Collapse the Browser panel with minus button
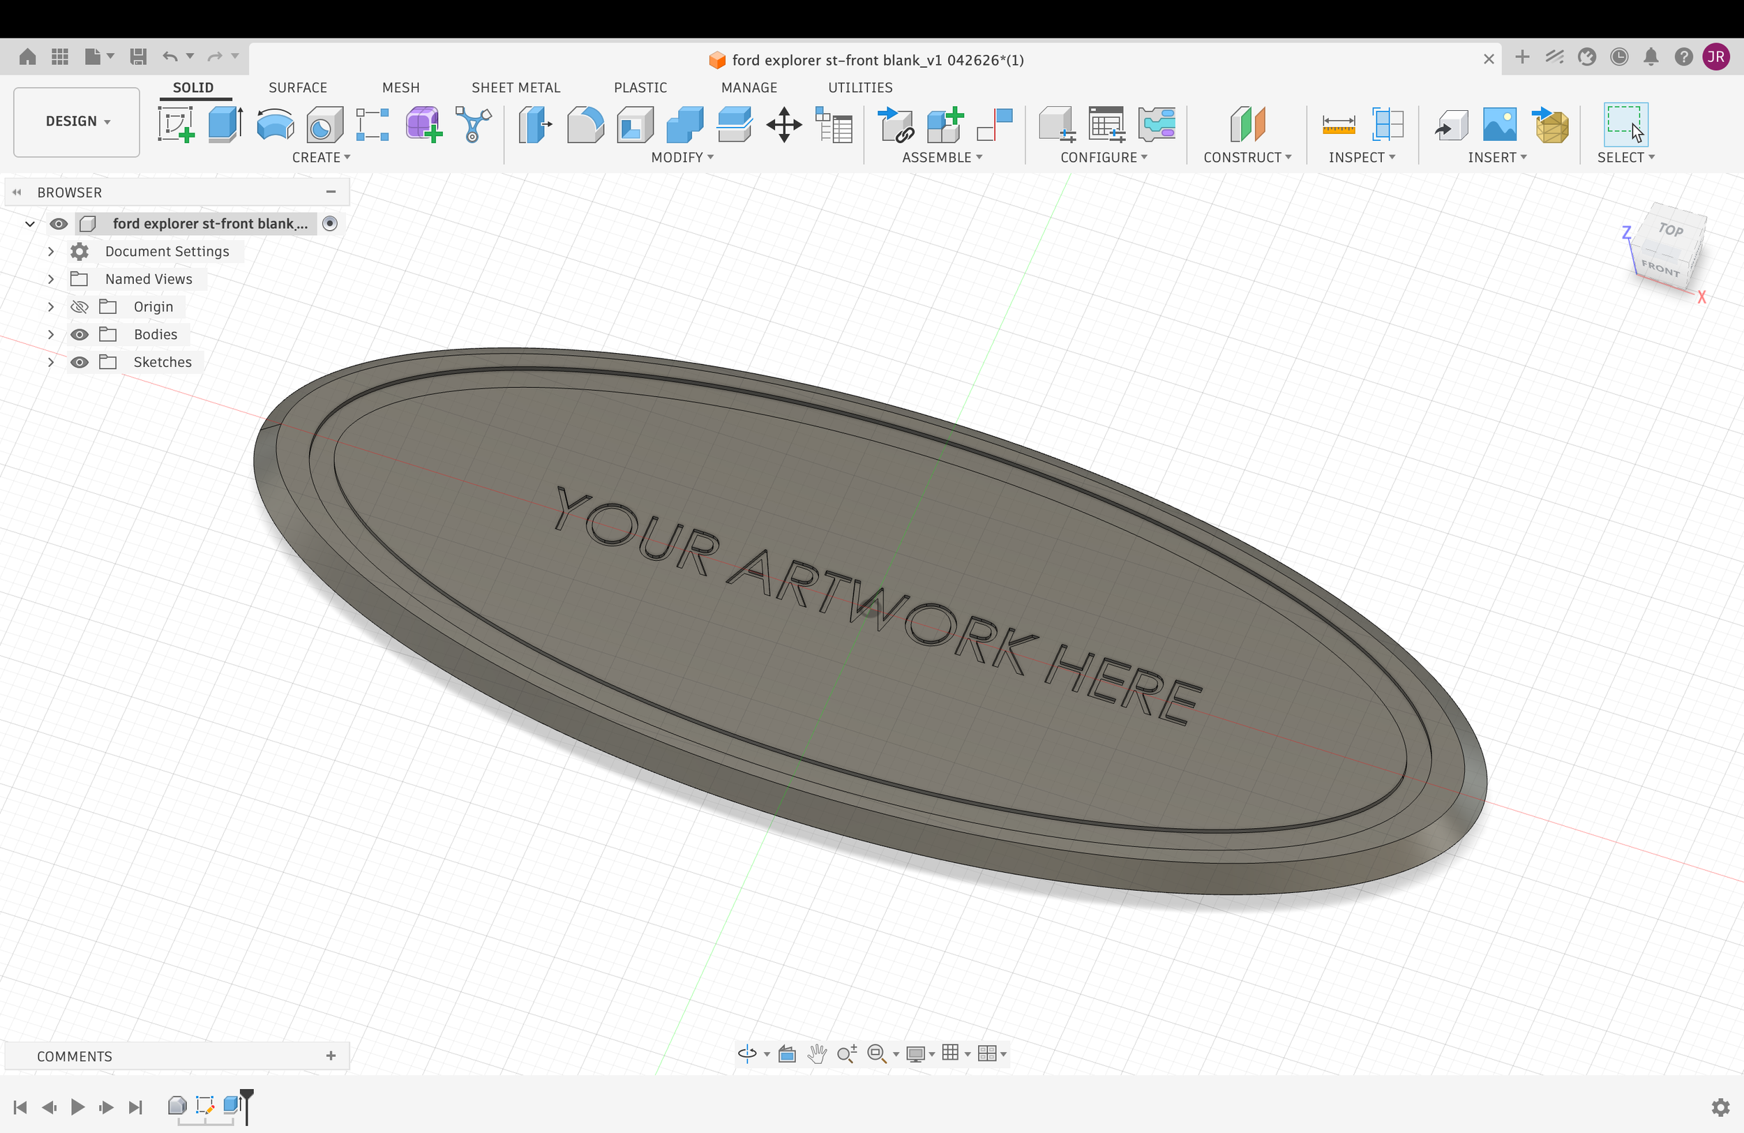Screen dimensions: 1744x1133 (x=331, y=192)
